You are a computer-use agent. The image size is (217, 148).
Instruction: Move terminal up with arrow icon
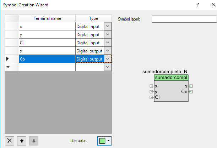pos(22,141)
